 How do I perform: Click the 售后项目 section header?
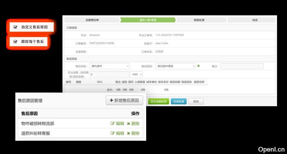[72, 59]
